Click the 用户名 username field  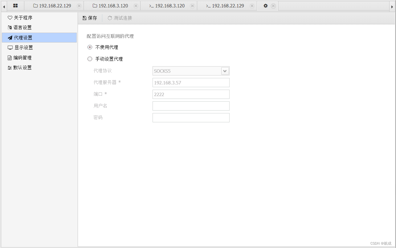pyautogui.click(x=191, y=106)
